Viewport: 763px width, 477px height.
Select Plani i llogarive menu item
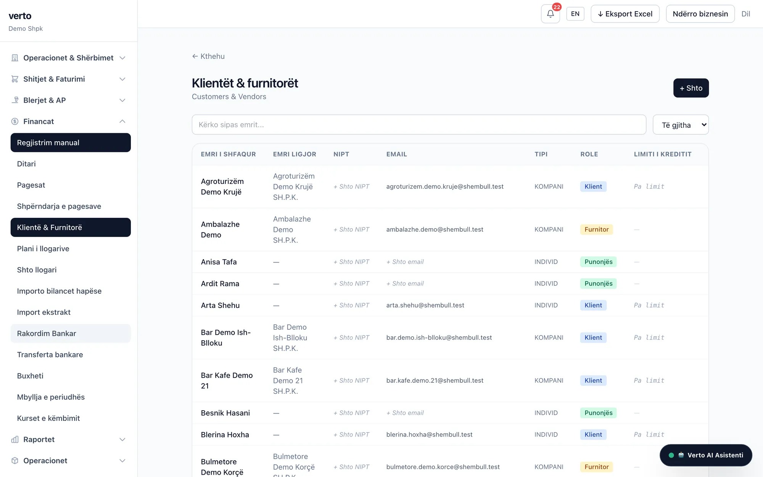click(x=71, y=249)
